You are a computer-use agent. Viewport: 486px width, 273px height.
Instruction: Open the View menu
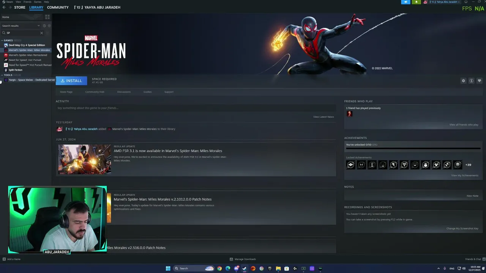[x=18, y=2]
